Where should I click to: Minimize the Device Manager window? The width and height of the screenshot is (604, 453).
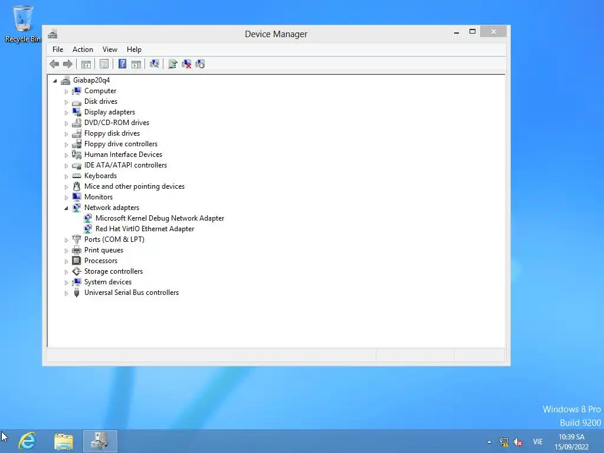(x=457, y=32)
